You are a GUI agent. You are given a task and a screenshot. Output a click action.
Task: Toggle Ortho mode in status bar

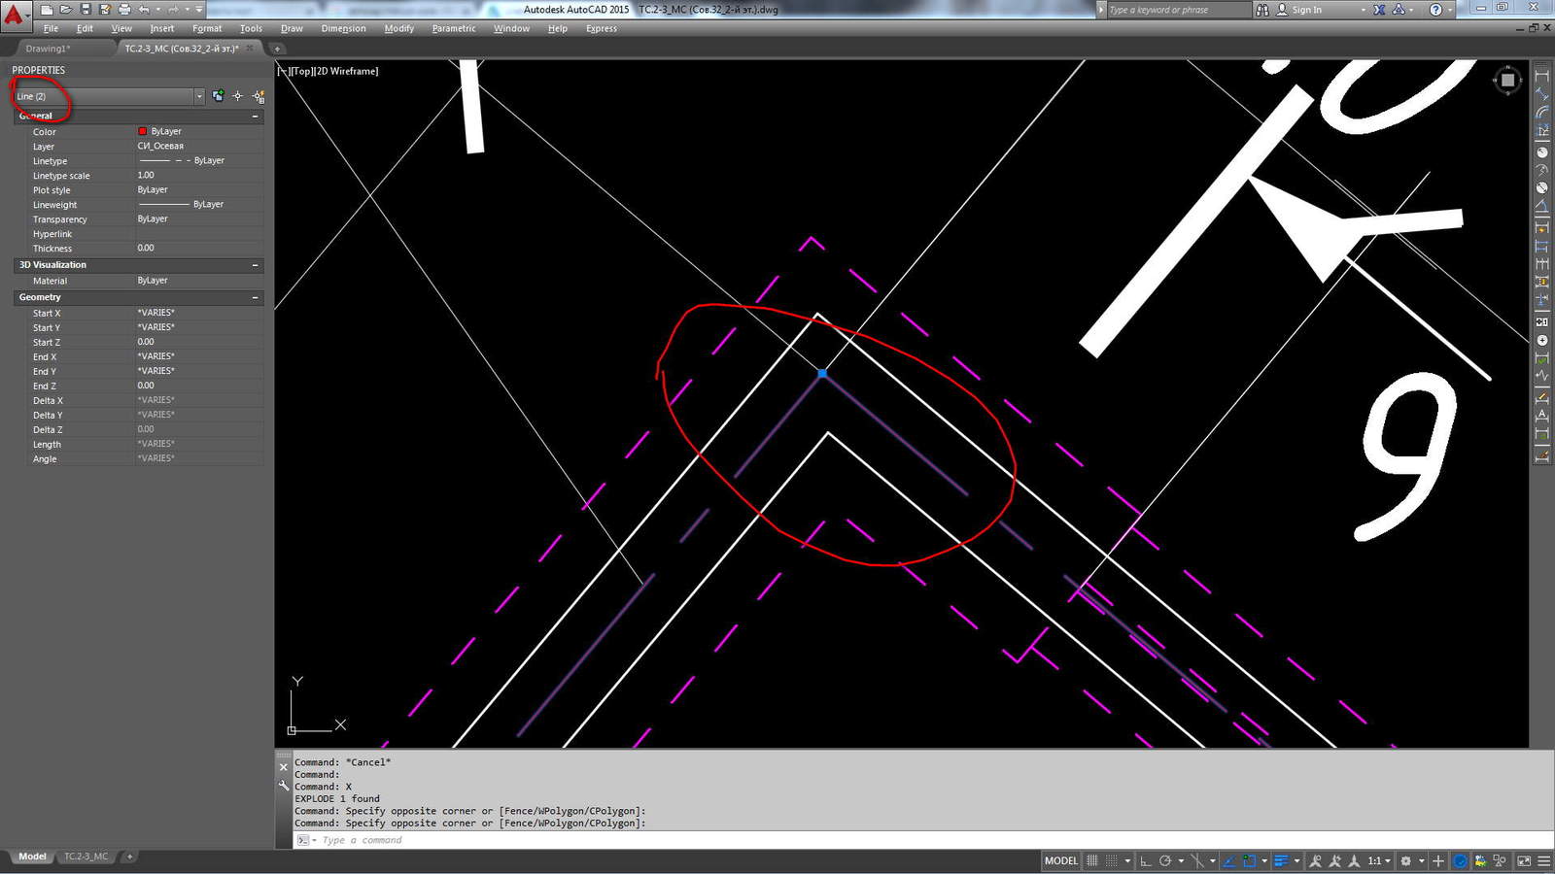point(1145,861)
